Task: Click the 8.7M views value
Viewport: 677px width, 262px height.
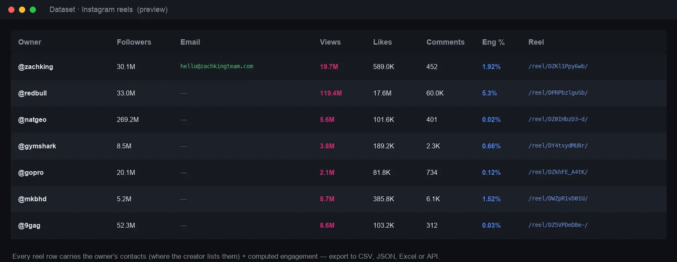Action: 327,199
